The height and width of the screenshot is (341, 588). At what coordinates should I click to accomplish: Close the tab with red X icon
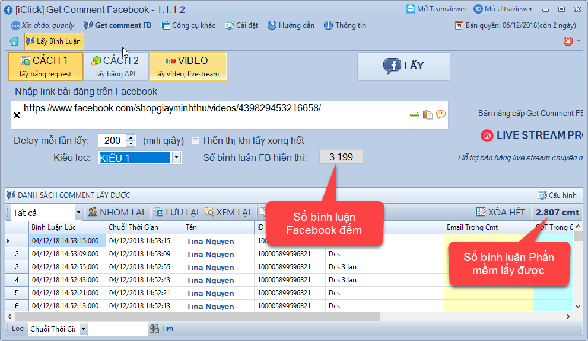point(568,41)
